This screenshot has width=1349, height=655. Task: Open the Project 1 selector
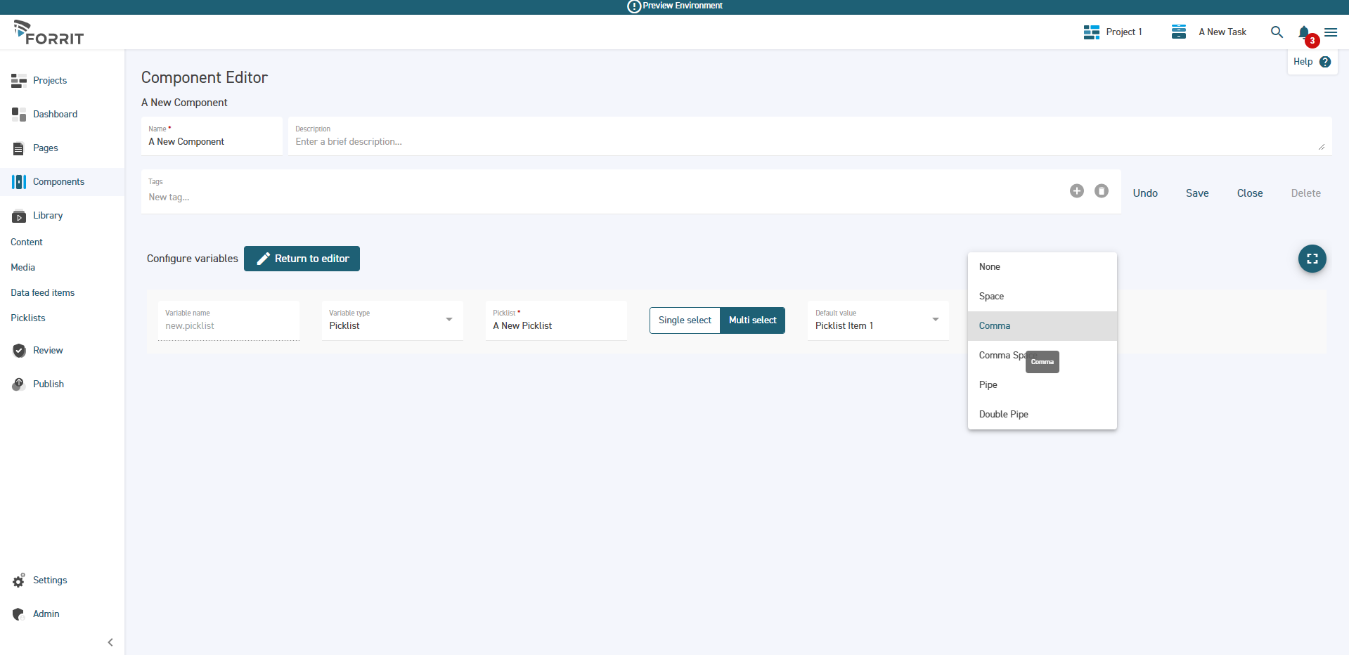(x=1114, y=32)
